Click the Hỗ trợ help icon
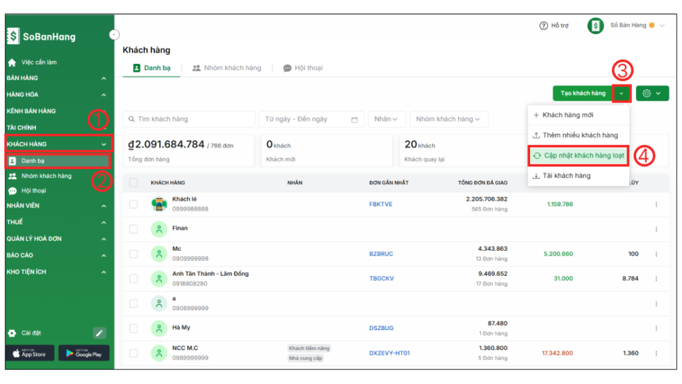 pos(543,25)
